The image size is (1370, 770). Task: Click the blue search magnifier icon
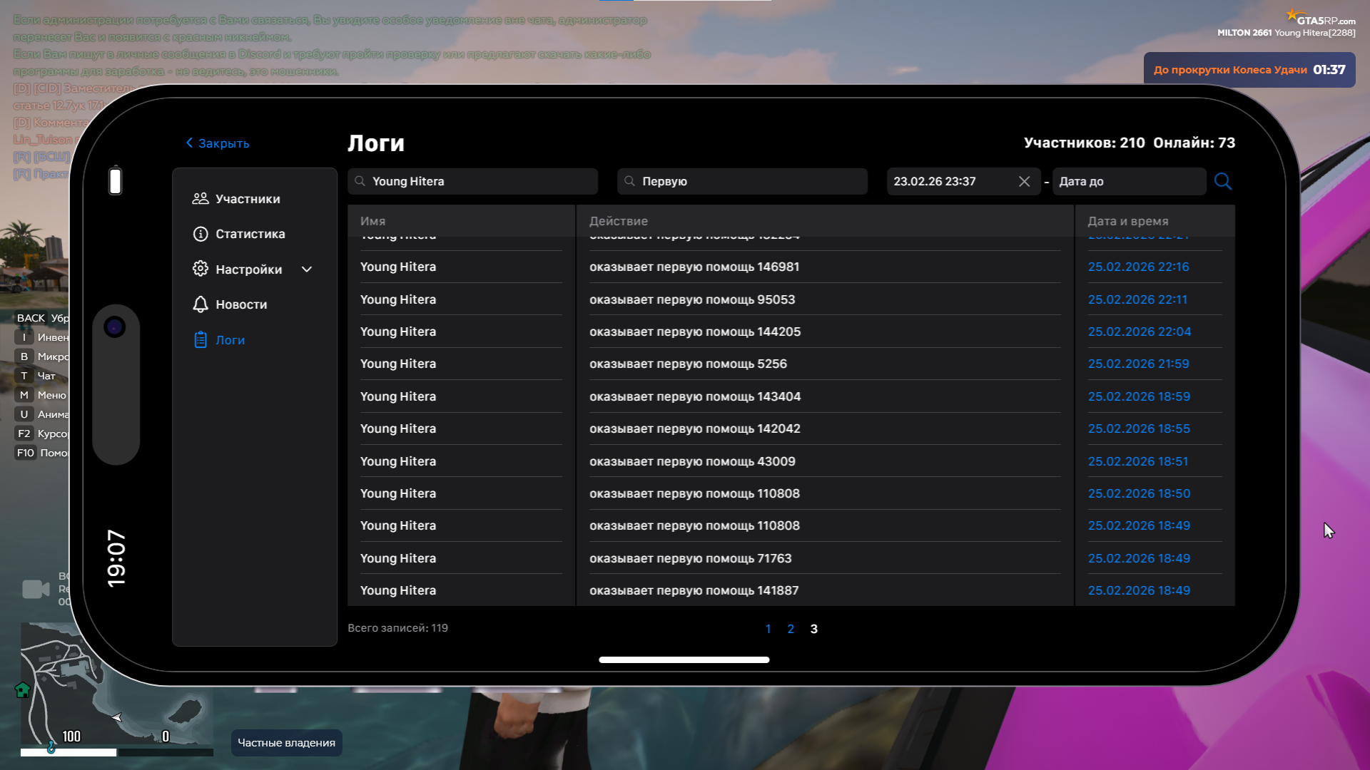[x=1222, y=181]
